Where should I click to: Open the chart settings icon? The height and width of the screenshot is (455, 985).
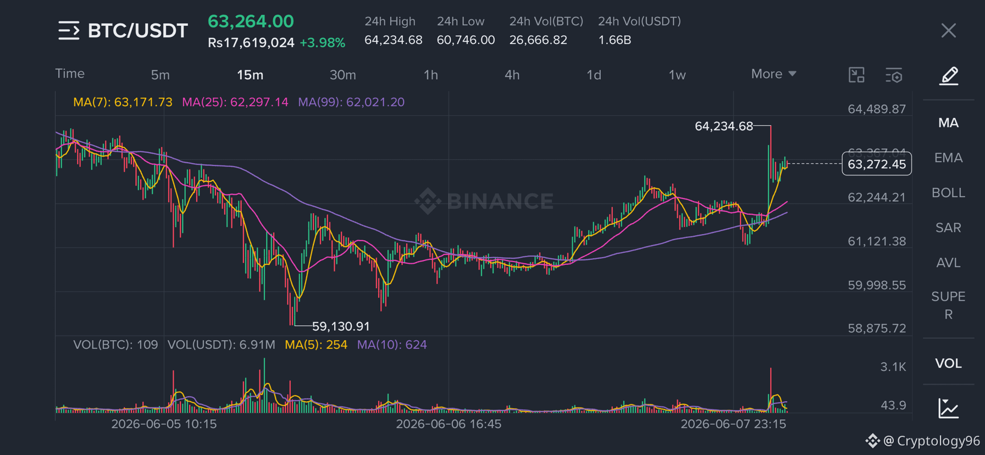pyautogui.click(x=894, y=75)
